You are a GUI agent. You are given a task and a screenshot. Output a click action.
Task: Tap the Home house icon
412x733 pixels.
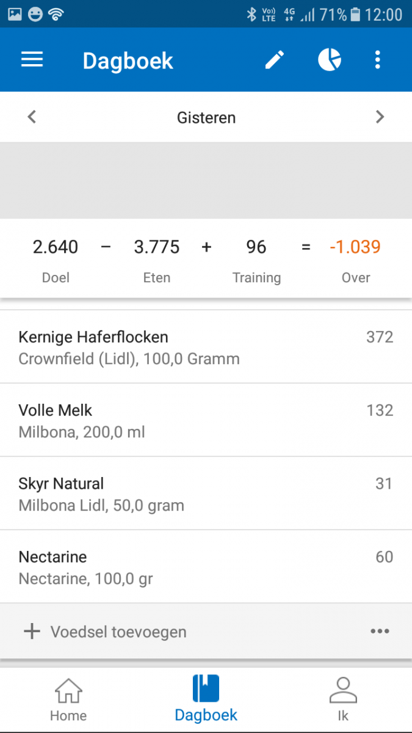(x=68, y=691)
